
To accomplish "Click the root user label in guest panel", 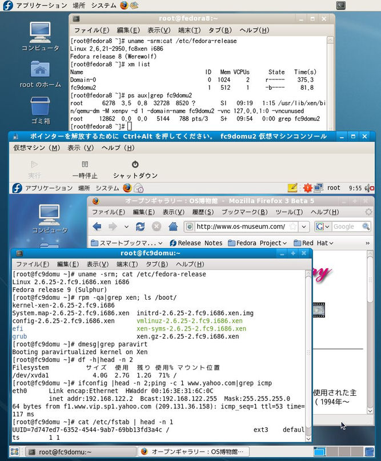I will click(334, 188).
